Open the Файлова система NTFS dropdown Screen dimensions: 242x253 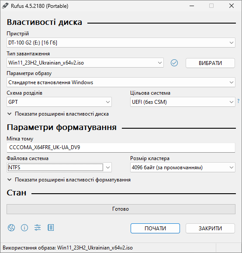pyautogui.click(x=59, y=168)
